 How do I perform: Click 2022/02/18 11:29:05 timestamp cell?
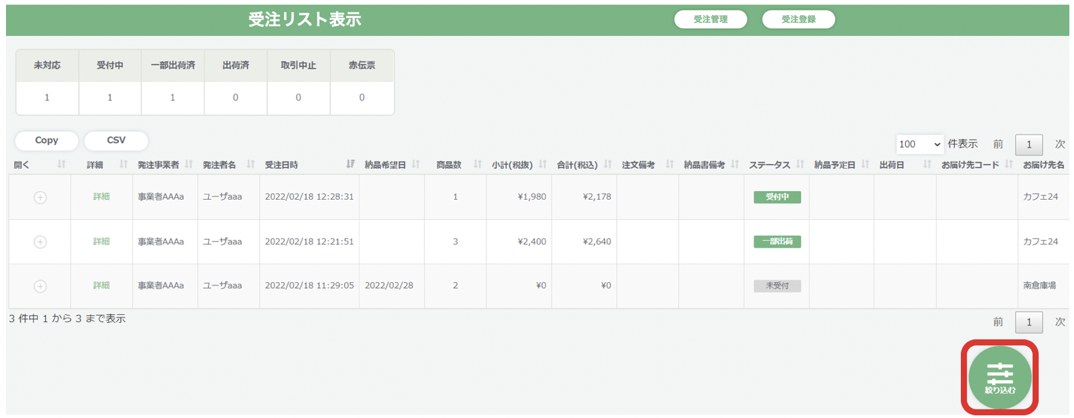click(309, 286)
